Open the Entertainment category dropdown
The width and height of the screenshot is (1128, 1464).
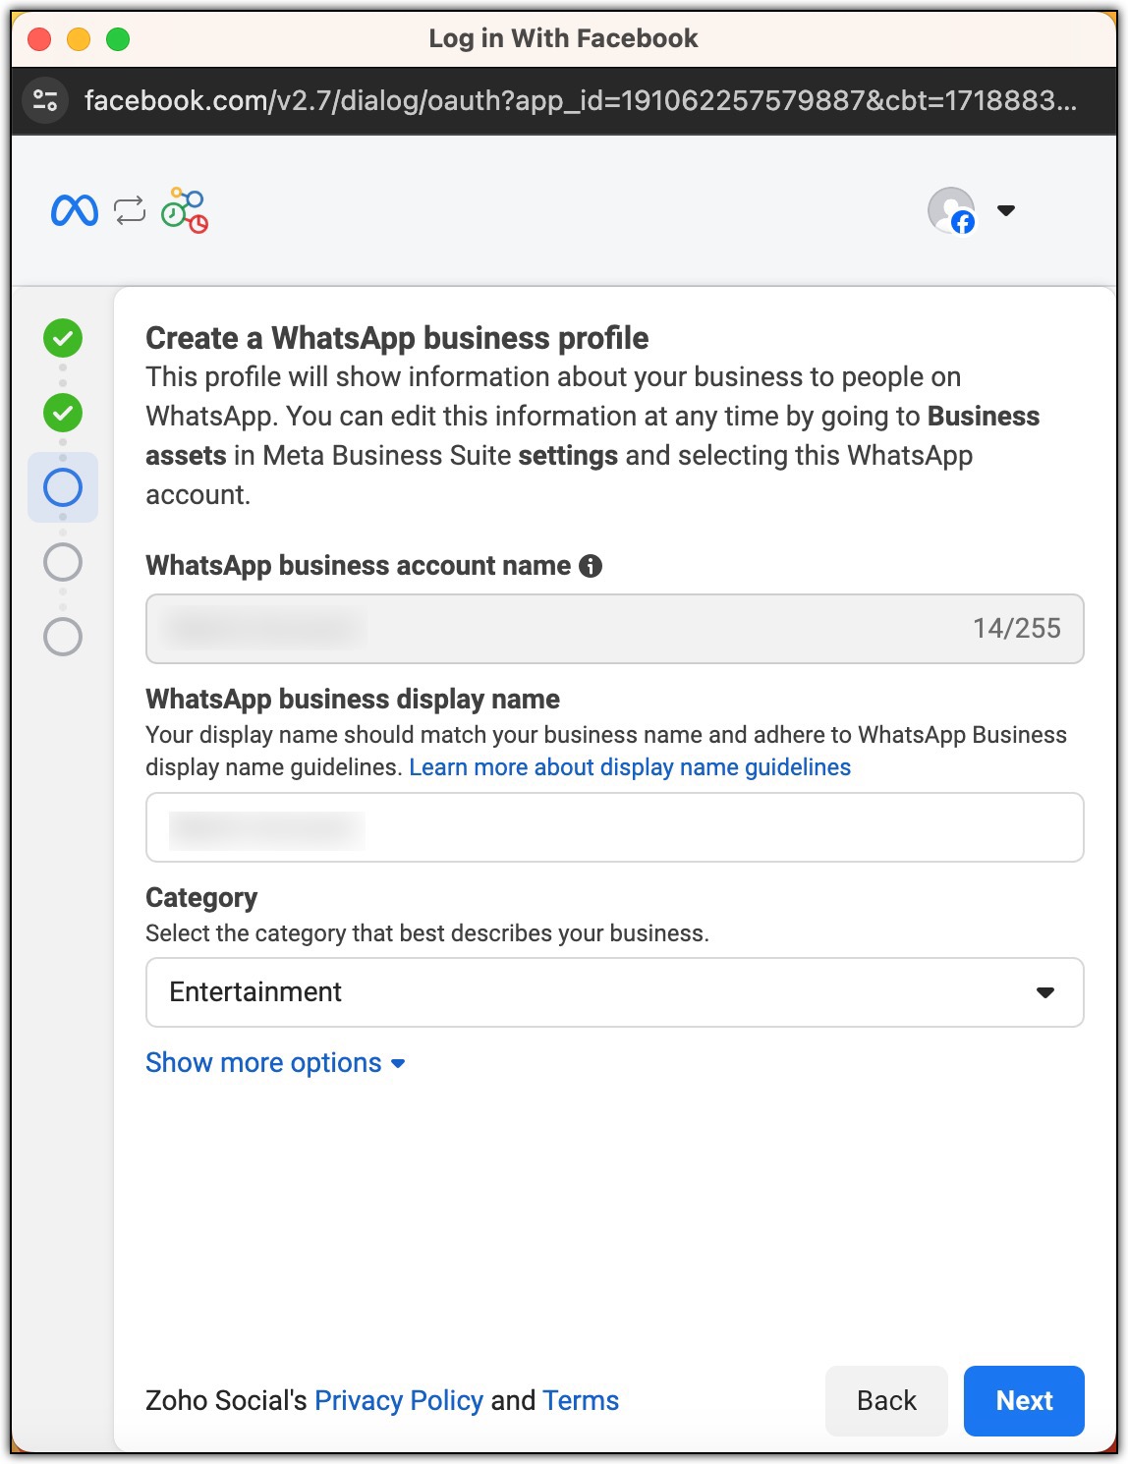[615, 992]
